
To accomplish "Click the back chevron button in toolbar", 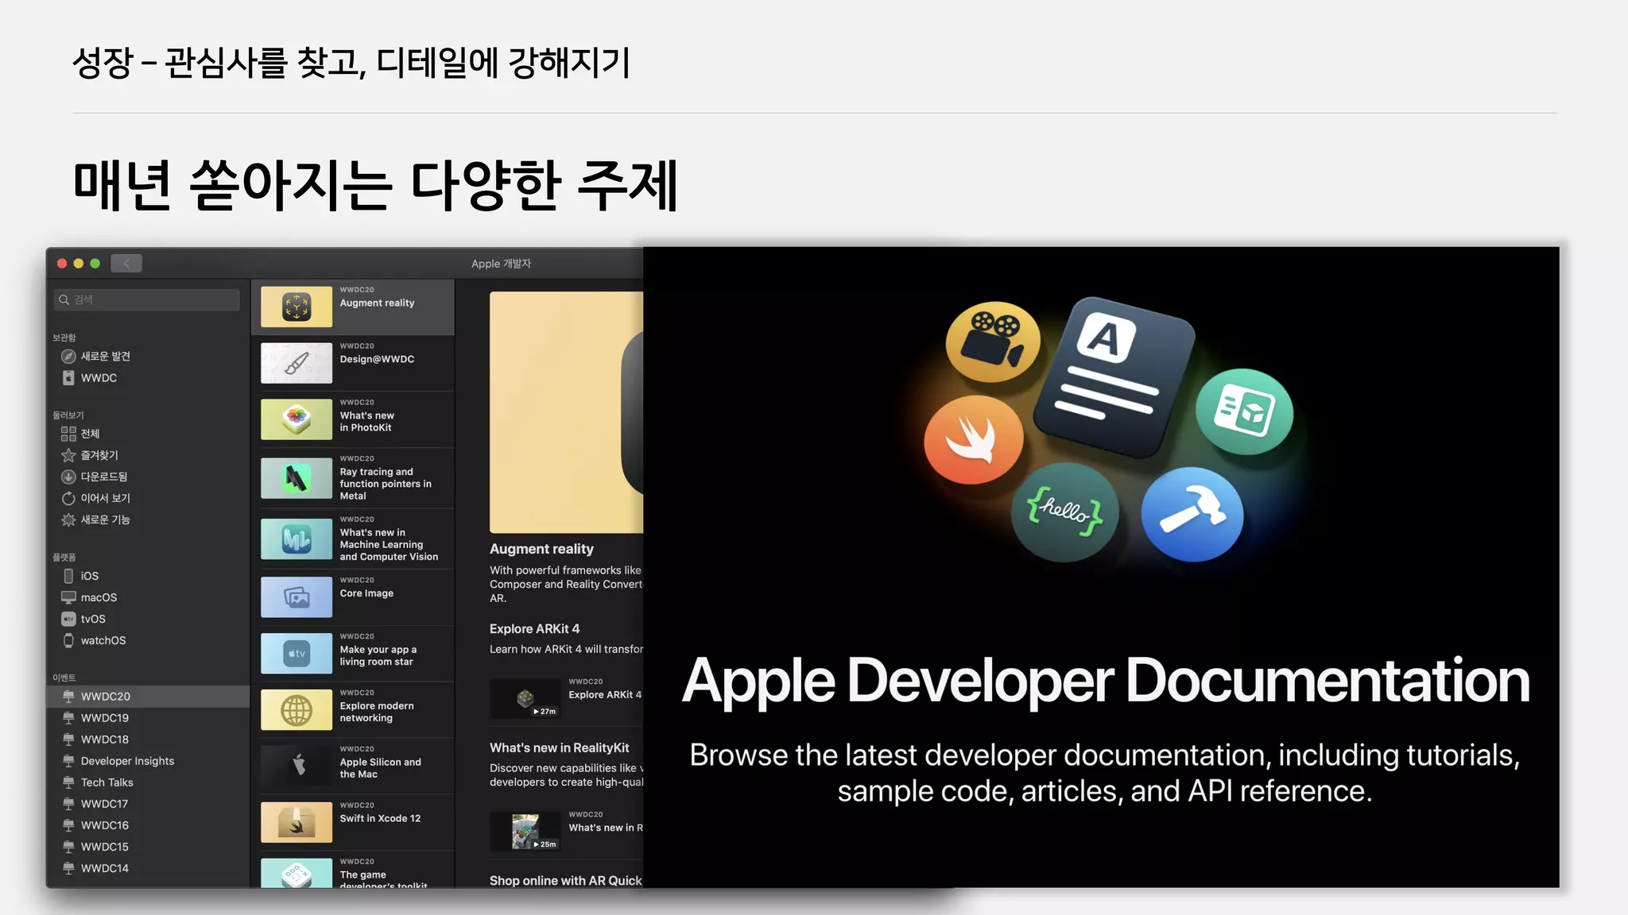I will pos(126,264).
